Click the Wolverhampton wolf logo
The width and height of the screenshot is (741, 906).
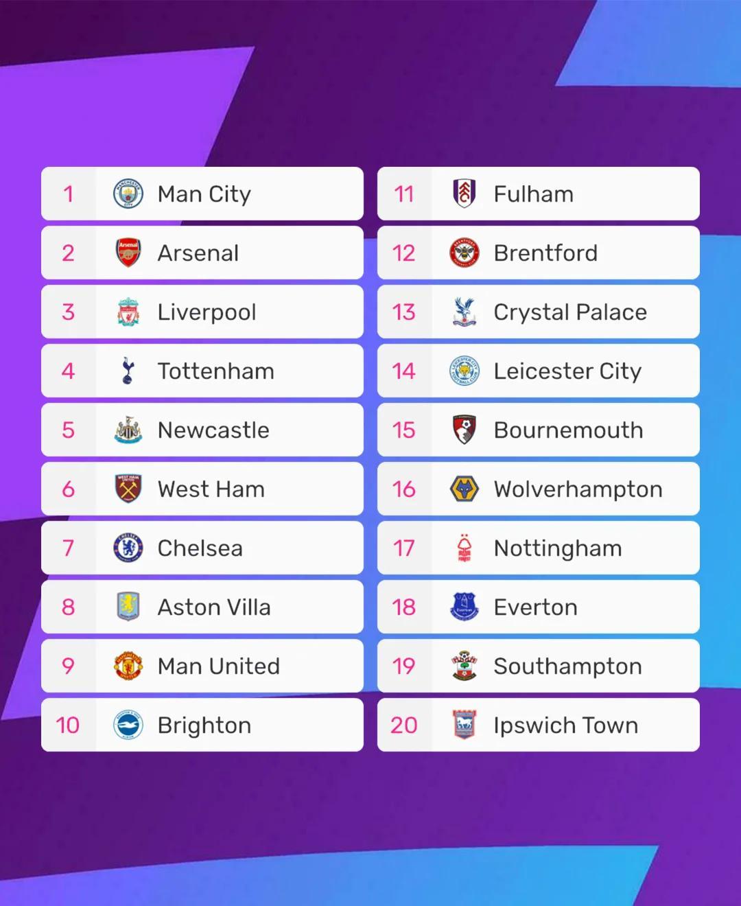pyautogui.click(x=464, y=489)
